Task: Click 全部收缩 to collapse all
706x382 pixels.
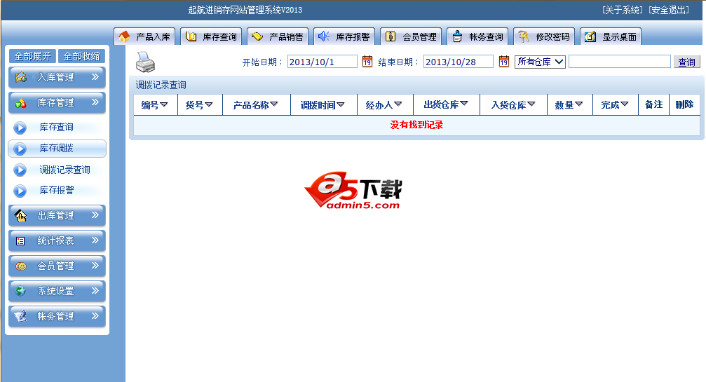Action: click(x=81, y=56)
